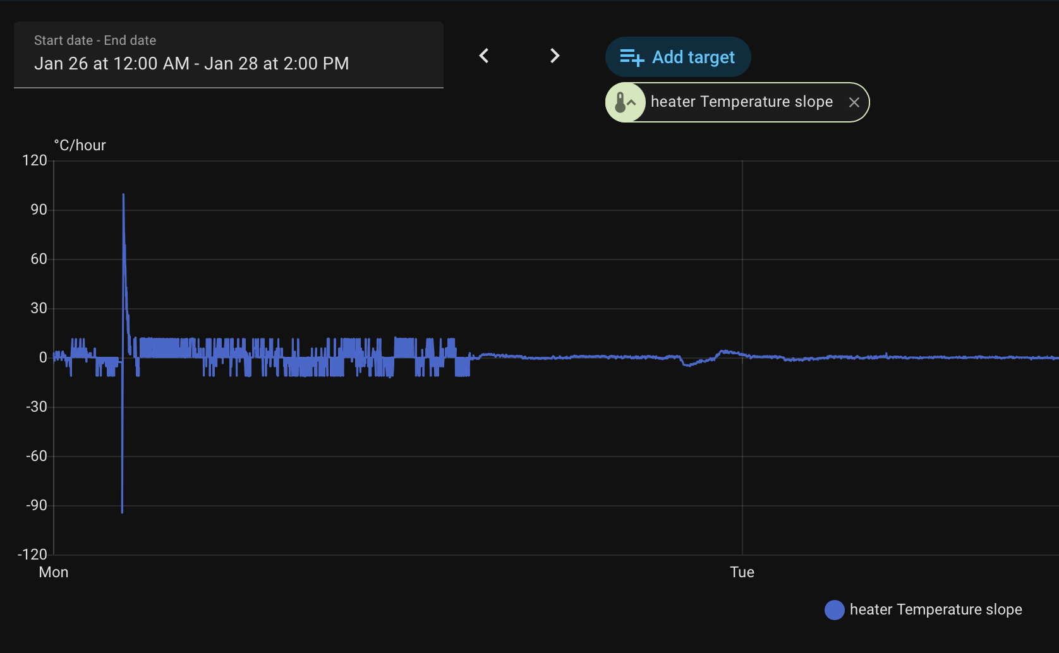Click the list-plus icon on Add target
Screen dimensions: 1059x653
pyautogui.click(x=631, y=57)
